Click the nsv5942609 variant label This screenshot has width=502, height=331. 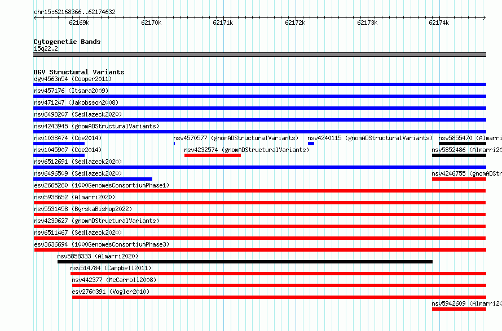point(467,303)
